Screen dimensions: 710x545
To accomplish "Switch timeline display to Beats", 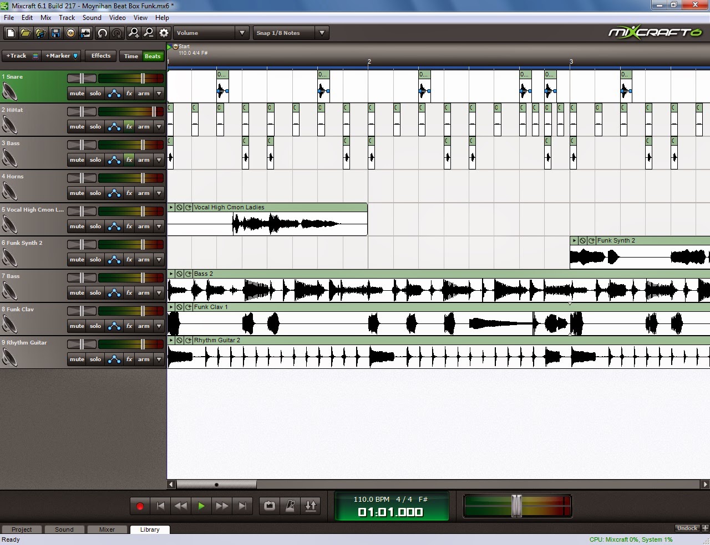I will point(153,56).
